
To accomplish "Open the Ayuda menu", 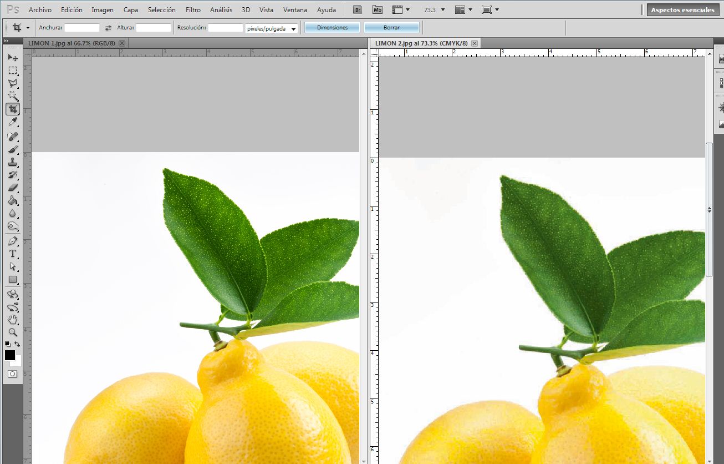I will (327, 10).
